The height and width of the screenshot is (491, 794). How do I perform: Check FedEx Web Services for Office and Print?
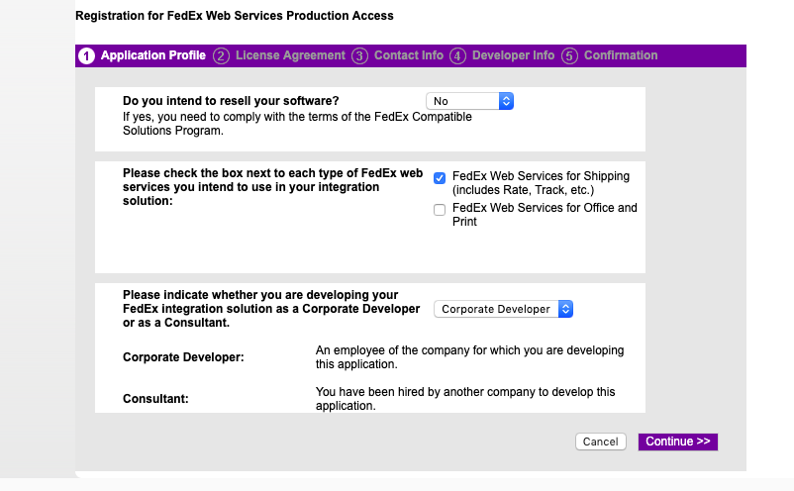tap(440, 210)
